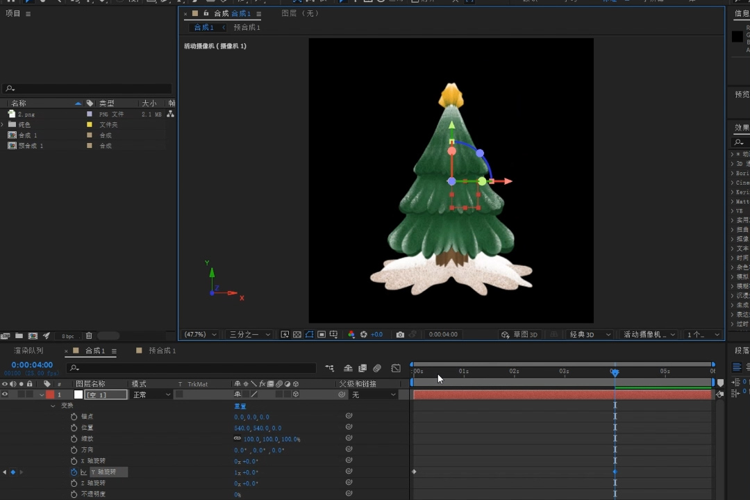This screenshot has height=500, width=750.
Task: Click the snapshot camera icon in viewer
Action: point(400,335)
